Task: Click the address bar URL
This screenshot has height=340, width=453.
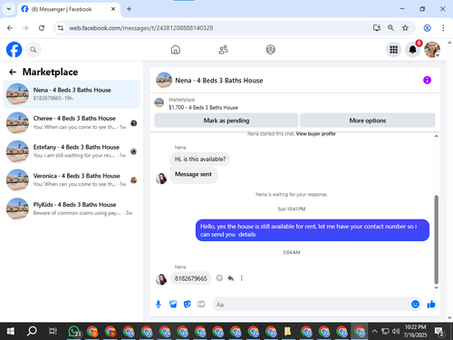Action: tap(141, 28)
